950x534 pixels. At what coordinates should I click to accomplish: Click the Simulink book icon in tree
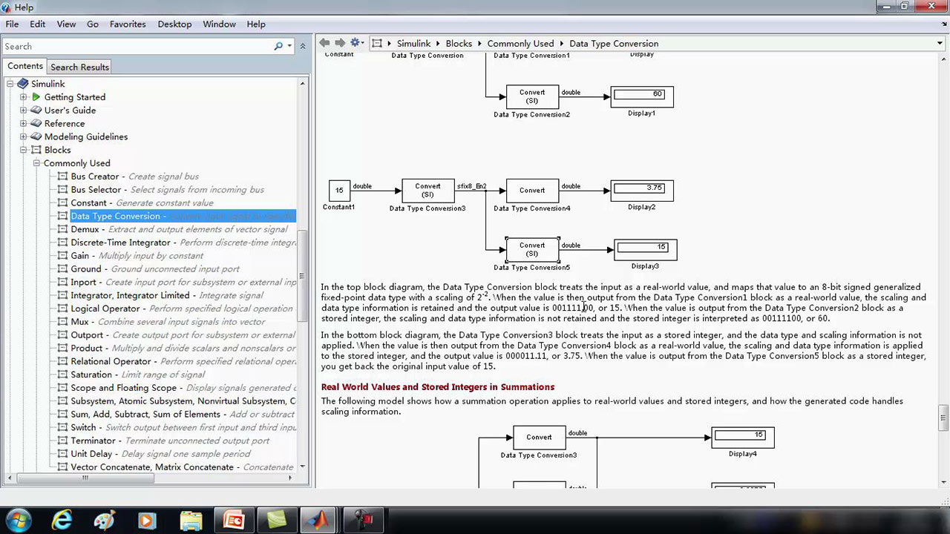tap(22, 84)
